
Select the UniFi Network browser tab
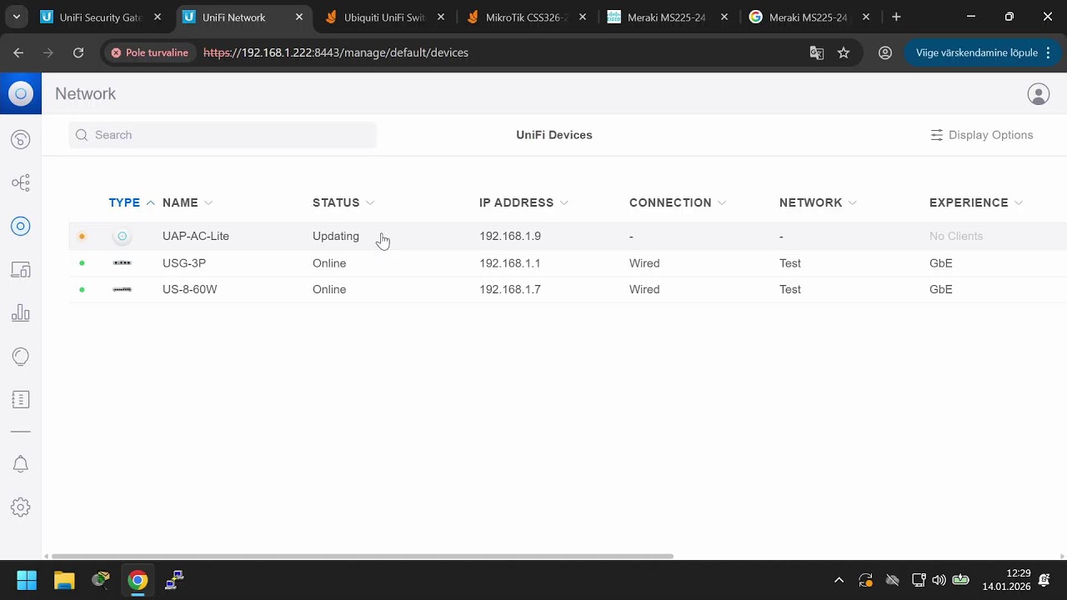[244, 17]
